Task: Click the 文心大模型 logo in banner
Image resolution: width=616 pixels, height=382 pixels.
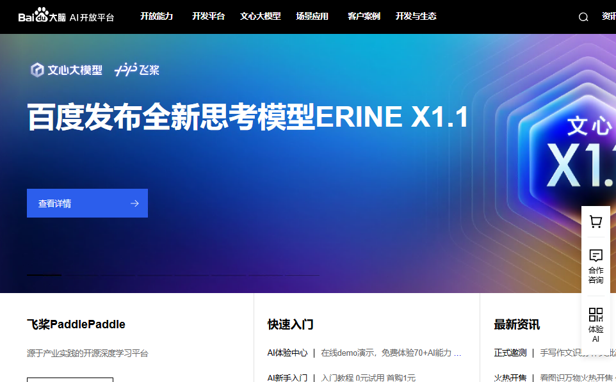Action: click(67, 70)
